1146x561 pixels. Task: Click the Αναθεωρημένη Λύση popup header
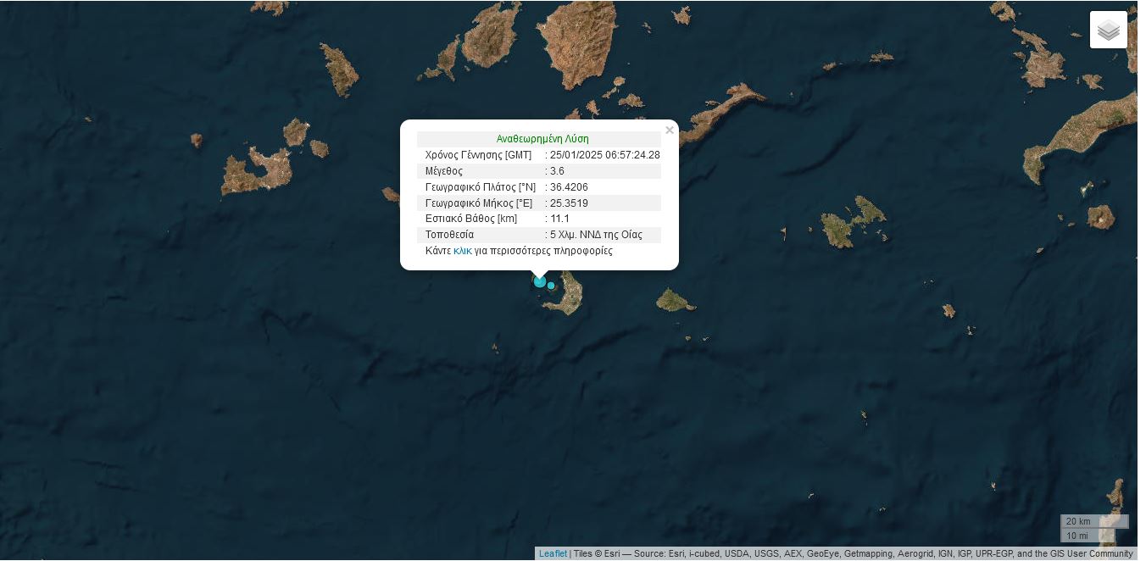pyautogui.click(x=542, y=139)
